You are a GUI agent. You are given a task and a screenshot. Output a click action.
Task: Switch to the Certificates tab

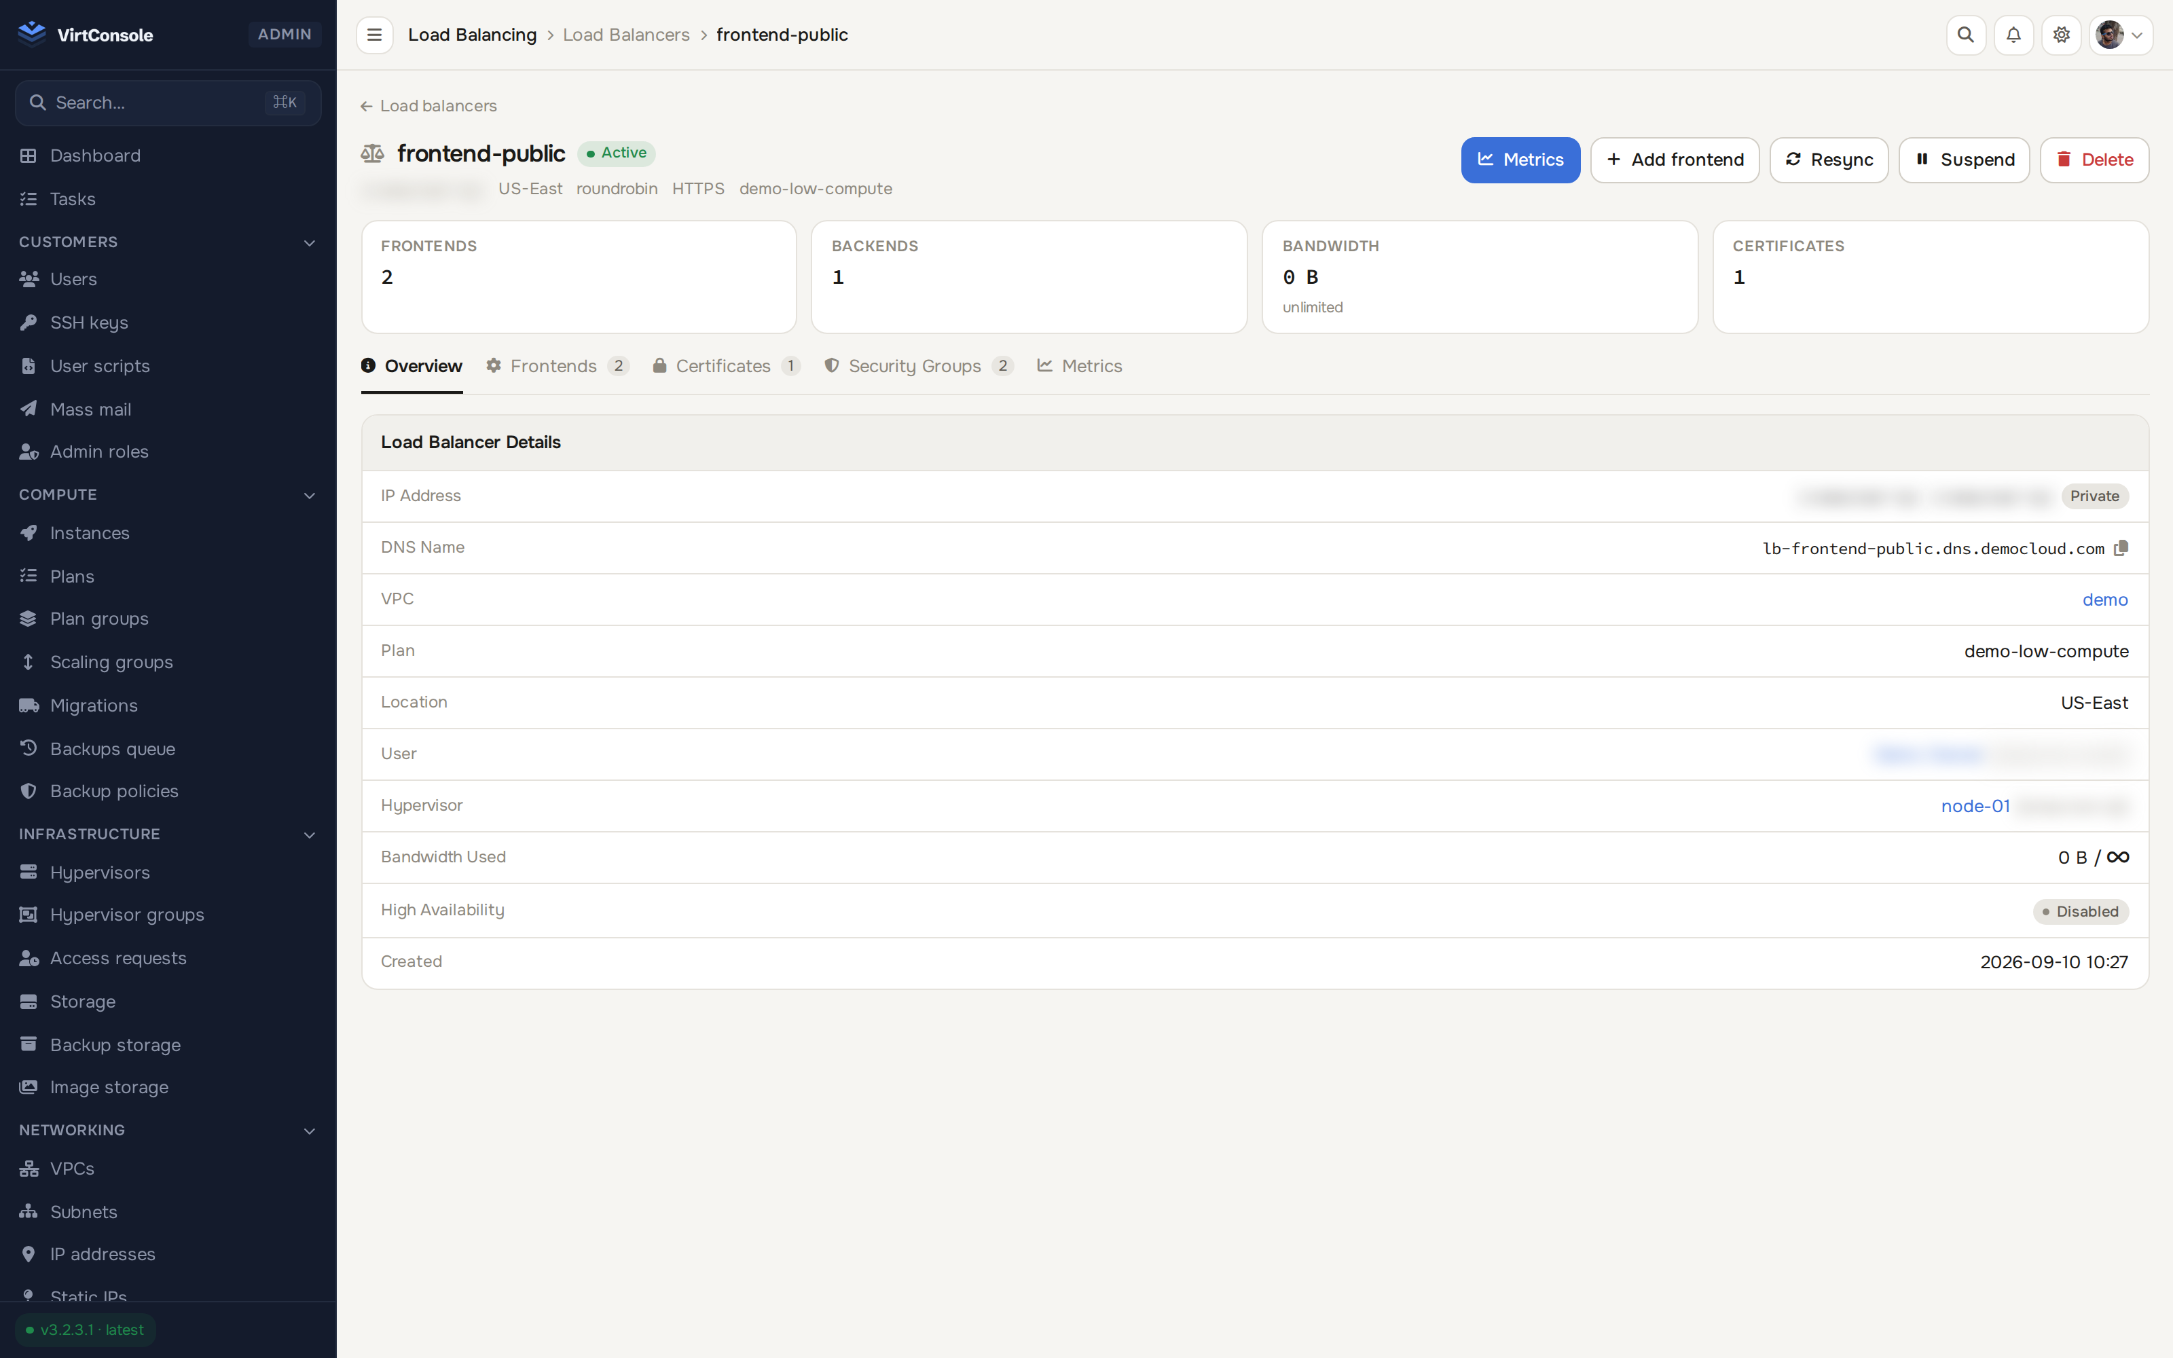point(727,365)
